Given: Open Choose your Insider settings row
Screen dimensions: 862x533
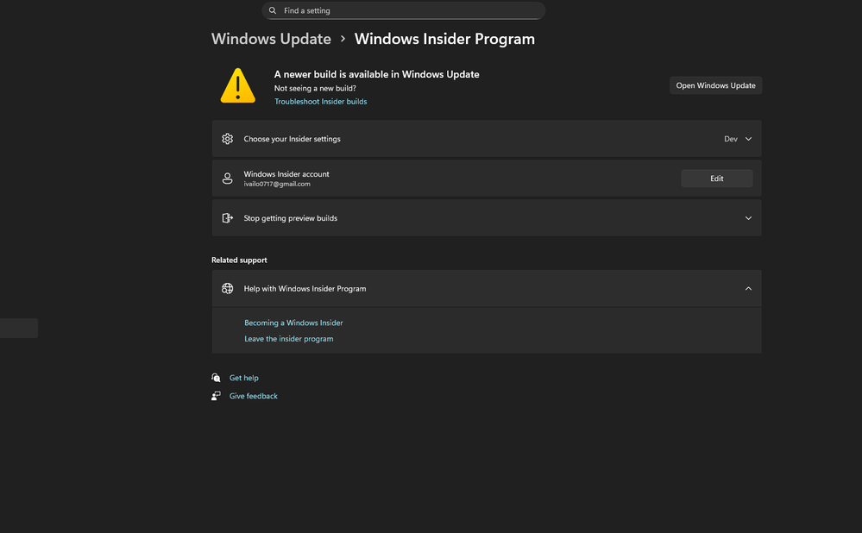Looking at the screenshot, I should point(487,139).
